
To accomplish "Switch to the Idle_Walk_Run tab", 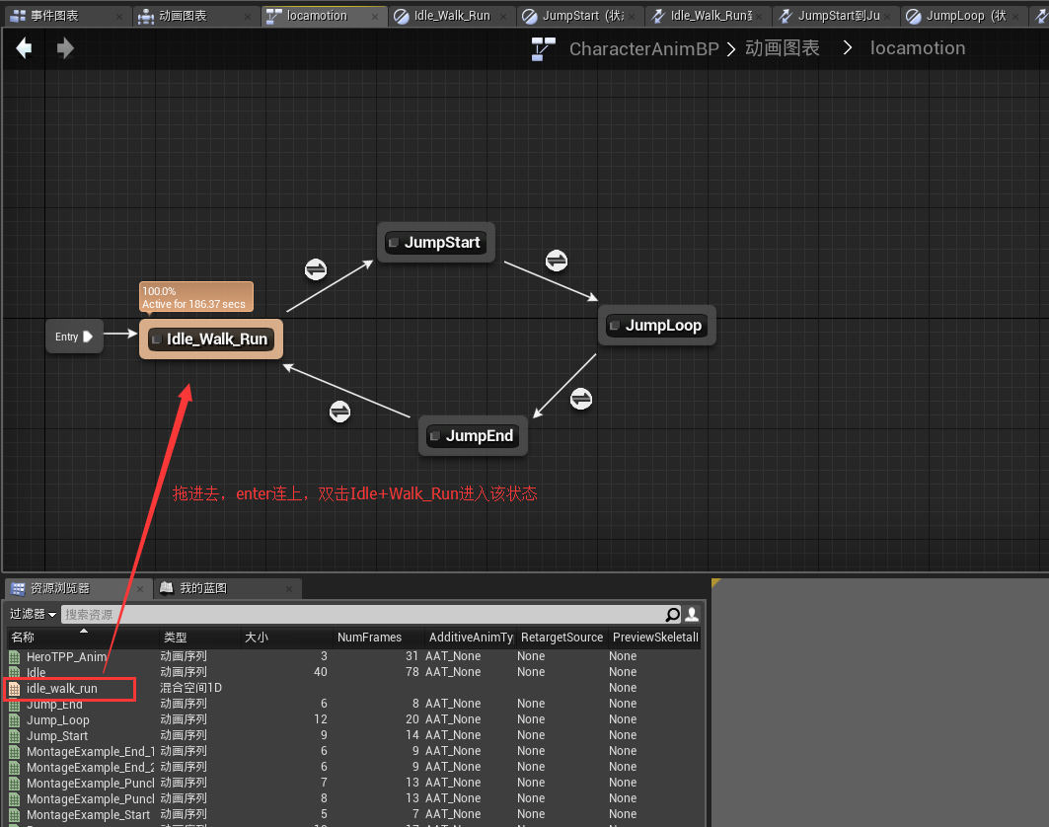I will (452, 16).
